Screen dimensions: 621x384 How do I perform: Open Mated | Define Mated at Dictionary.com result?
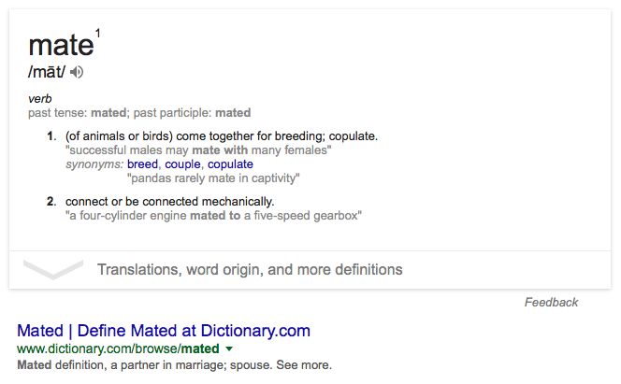tap(164, 331)
